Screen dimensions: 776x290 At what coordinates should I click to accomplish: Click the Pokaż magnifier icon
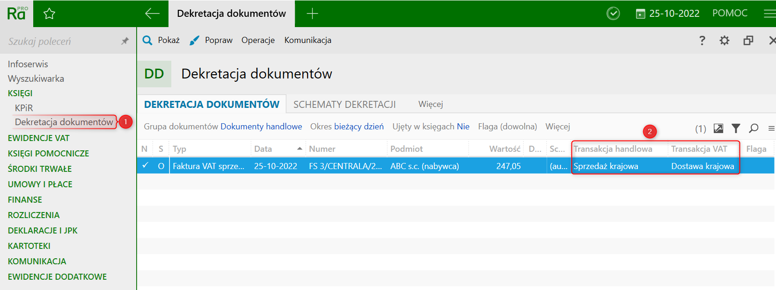coord(147,40)
